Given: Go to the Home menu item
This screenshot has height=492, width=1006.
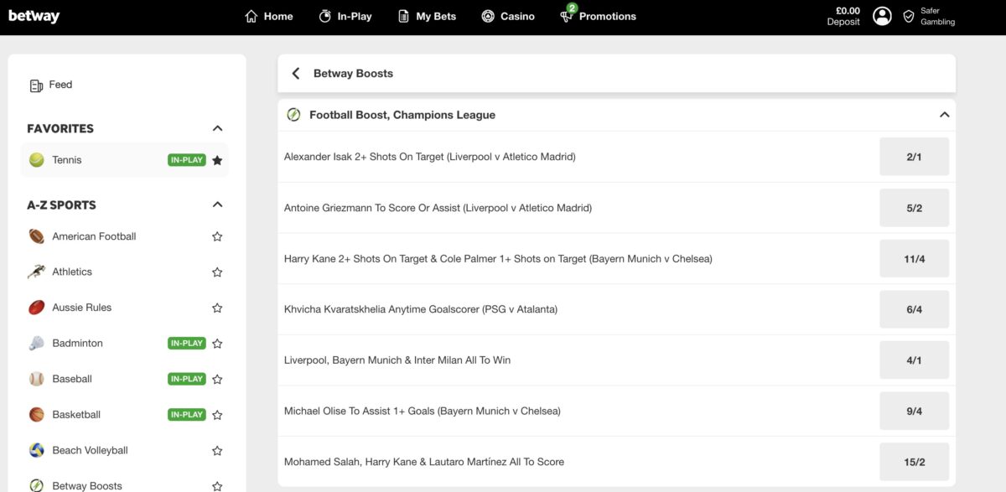Looking at the screenshot, I should [268, 16].
